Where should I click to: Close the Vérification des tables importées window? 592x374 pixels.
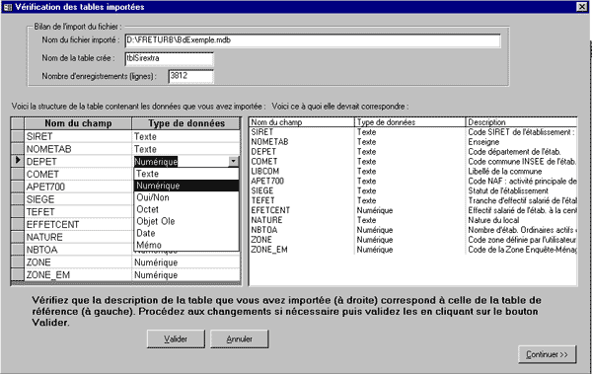pos(582,7)
